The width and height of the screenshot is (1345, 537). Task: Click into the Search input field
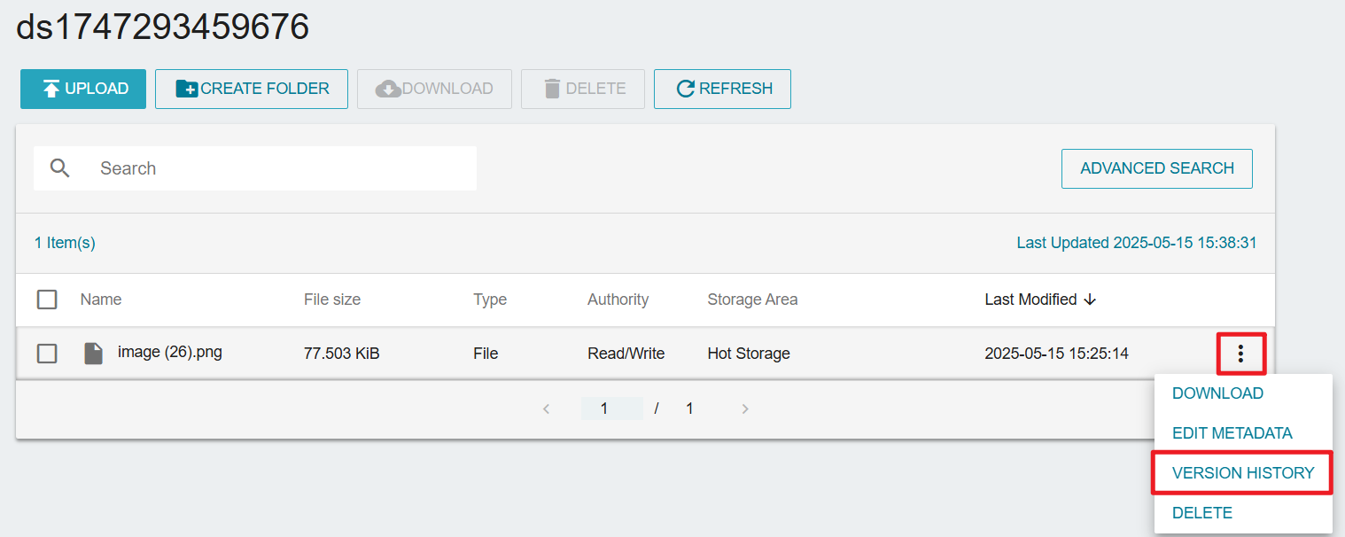[284, 168]
